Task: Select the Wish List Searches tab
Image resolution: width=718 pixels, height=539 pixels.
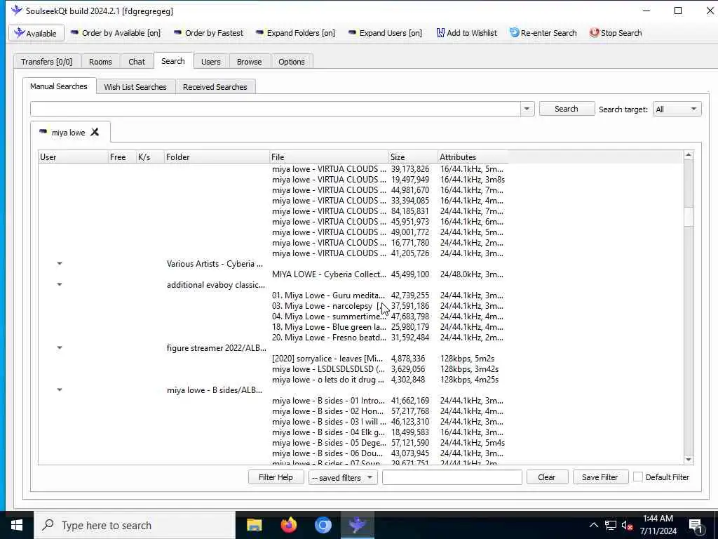Action: (135, 86)
